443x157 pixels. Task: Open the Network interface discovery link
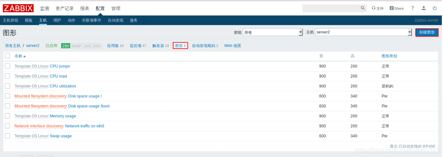pos(39,126)
